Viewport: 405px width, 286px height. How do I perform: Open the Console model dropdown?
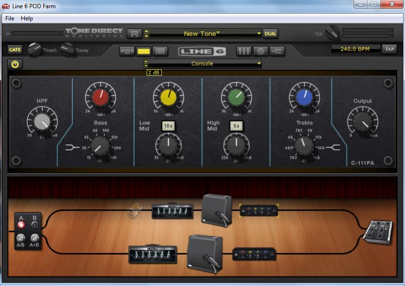(x=205, y=64)
